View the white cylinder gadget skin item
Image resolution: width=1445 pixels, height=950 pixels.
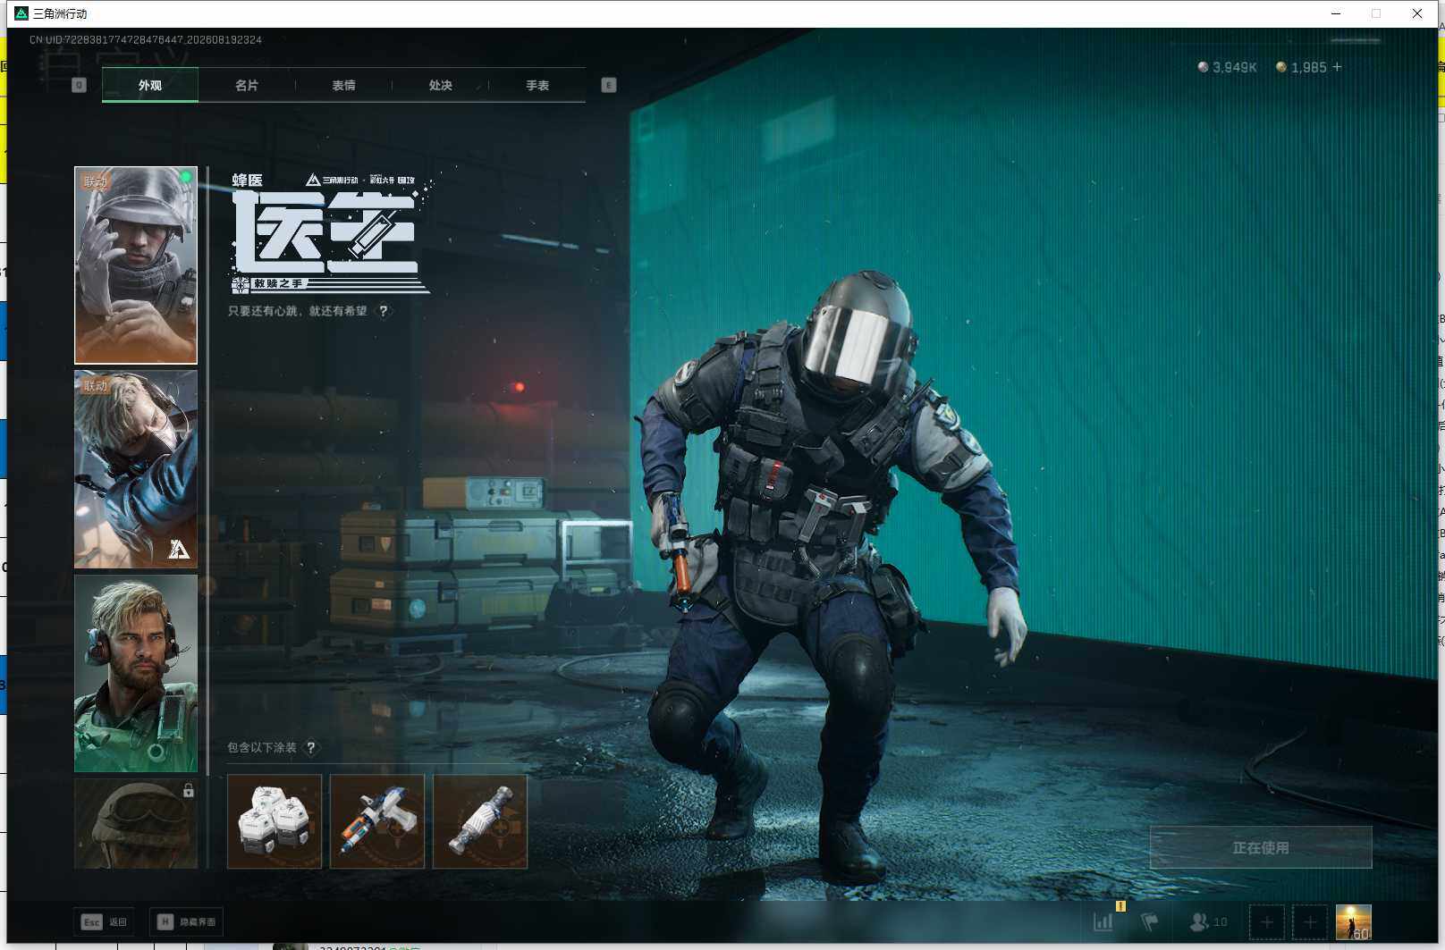480,821
